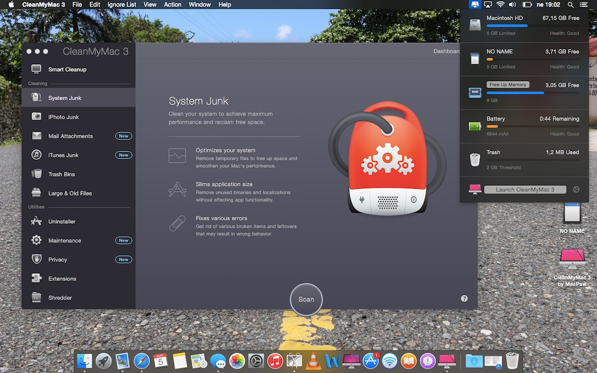Click the Launch CleanMyMac 3 button

click(525, 189)
